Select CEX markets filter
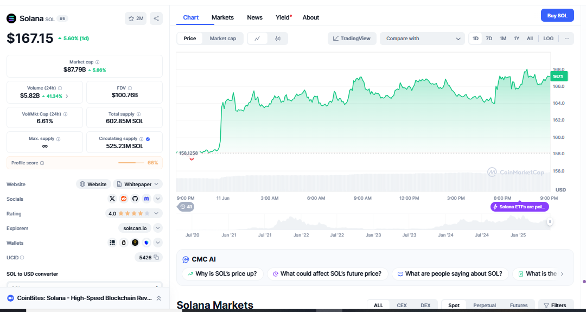Viewport: 586px width, 312px height. (402, 305)
